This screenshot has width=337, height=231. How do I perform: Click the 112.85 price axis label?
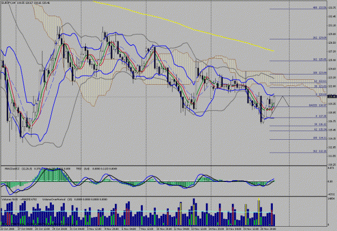332,147
